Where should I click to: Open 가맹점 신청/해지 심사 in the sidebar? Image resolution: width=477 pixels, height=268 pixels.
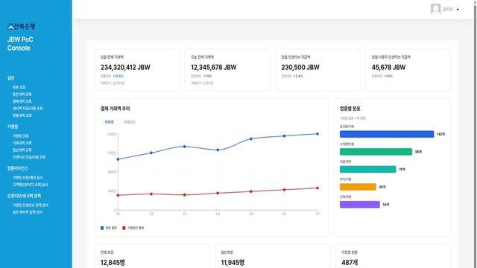pyautogui.click(x=28, y=177)
